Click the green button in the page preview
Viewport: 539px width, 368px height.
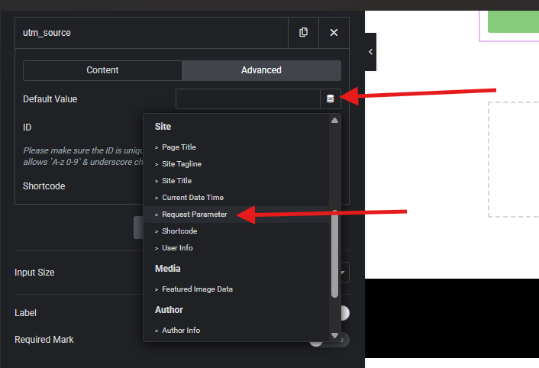(513, 21)
